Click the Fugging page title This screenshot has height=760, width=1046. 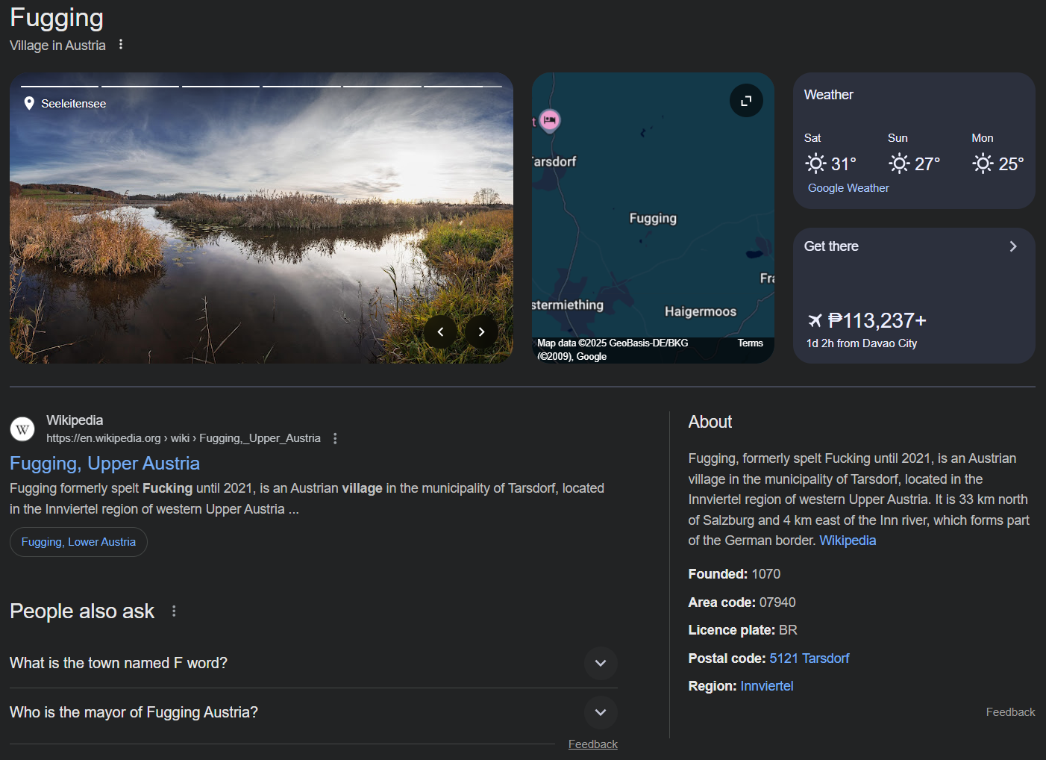(57, 18)
